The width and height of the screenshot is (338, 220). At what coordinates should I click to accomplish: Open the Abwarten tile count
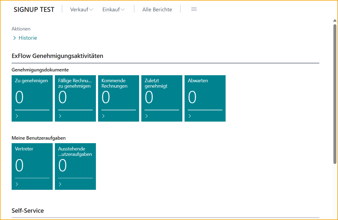click(192, 97)
